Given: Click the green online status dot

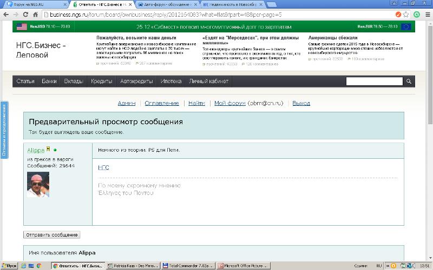Looking at the screenshot, I should point(55,150).
